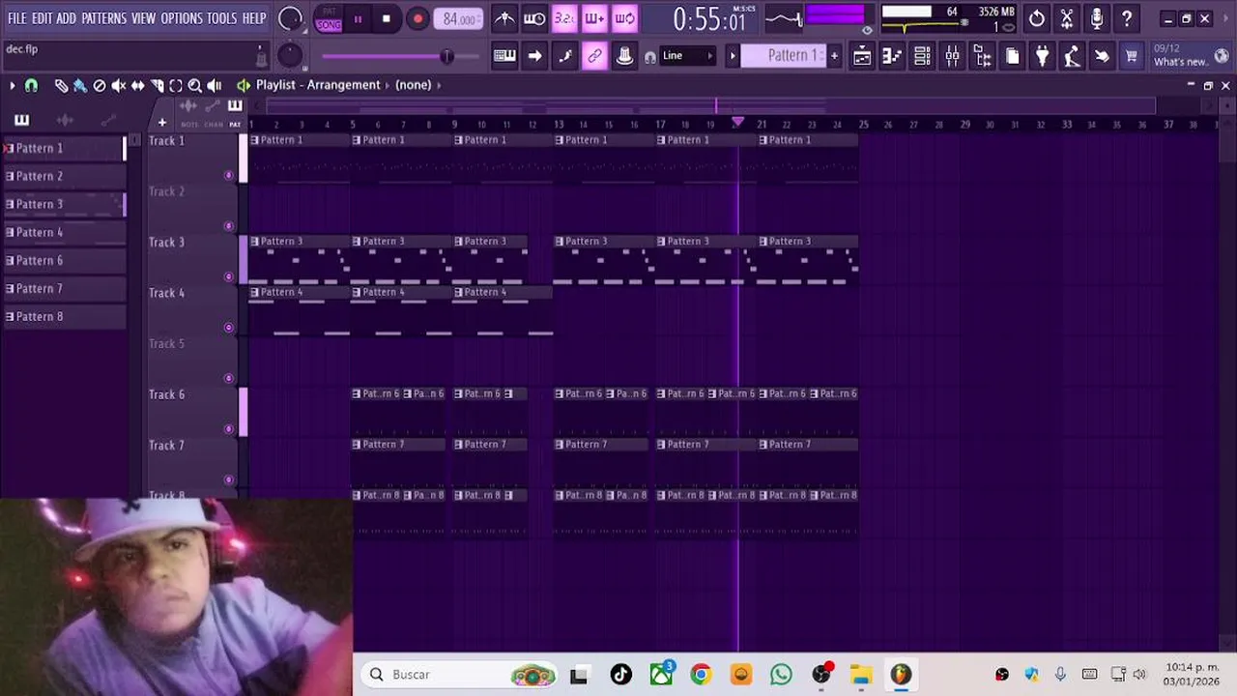Select Pattern 6 in the picker list
1237x696 pixels.
65,260
